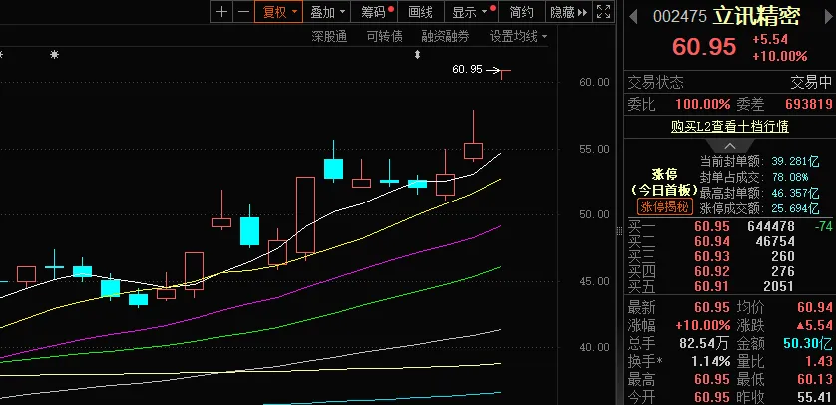This screenshot has height=405, width=836.
Task: Open the 叠加 dropdown menu
Action: click(x=327, y=12)
